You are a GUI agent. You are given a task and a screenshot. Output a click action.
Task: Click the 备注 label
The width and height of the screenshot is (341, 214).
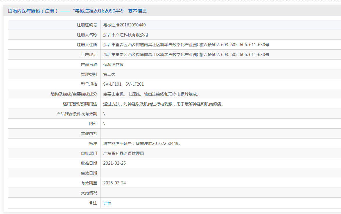tap(93, 143)
